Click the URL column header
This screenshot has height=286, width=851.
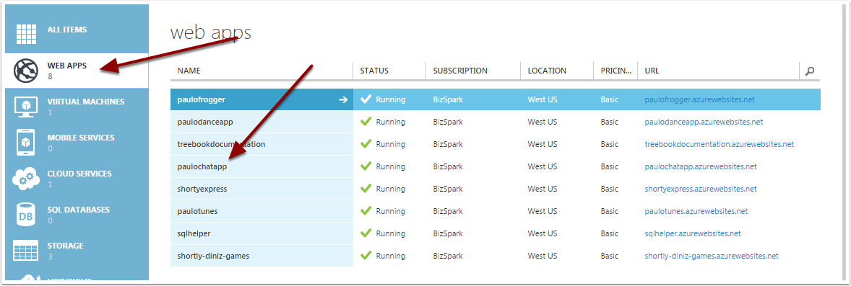tap(652, 71)
